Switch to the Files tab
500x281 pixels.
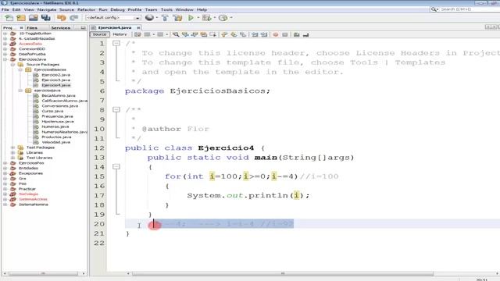point(32,28)
